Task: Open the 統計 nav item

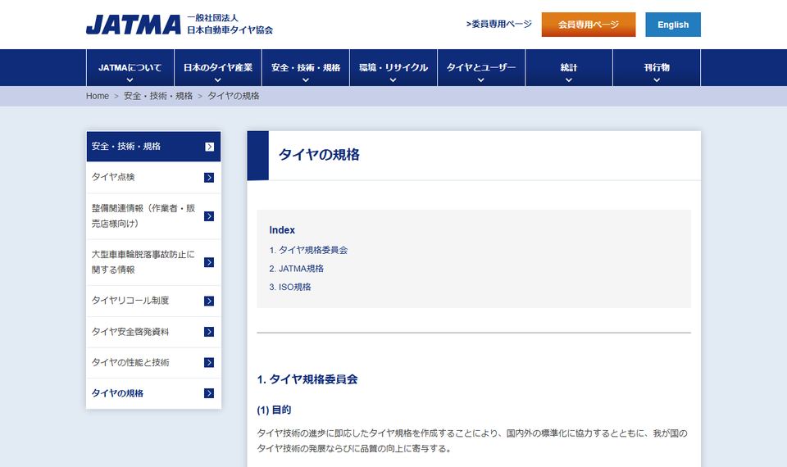Action: 569,68
